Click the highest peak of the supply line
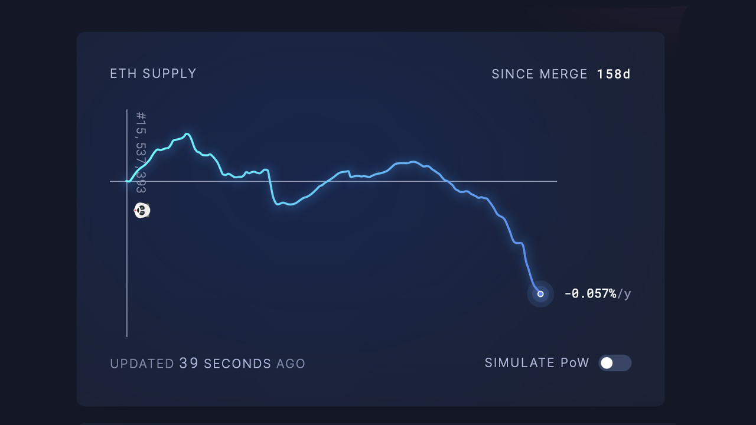 click(187, 135)
